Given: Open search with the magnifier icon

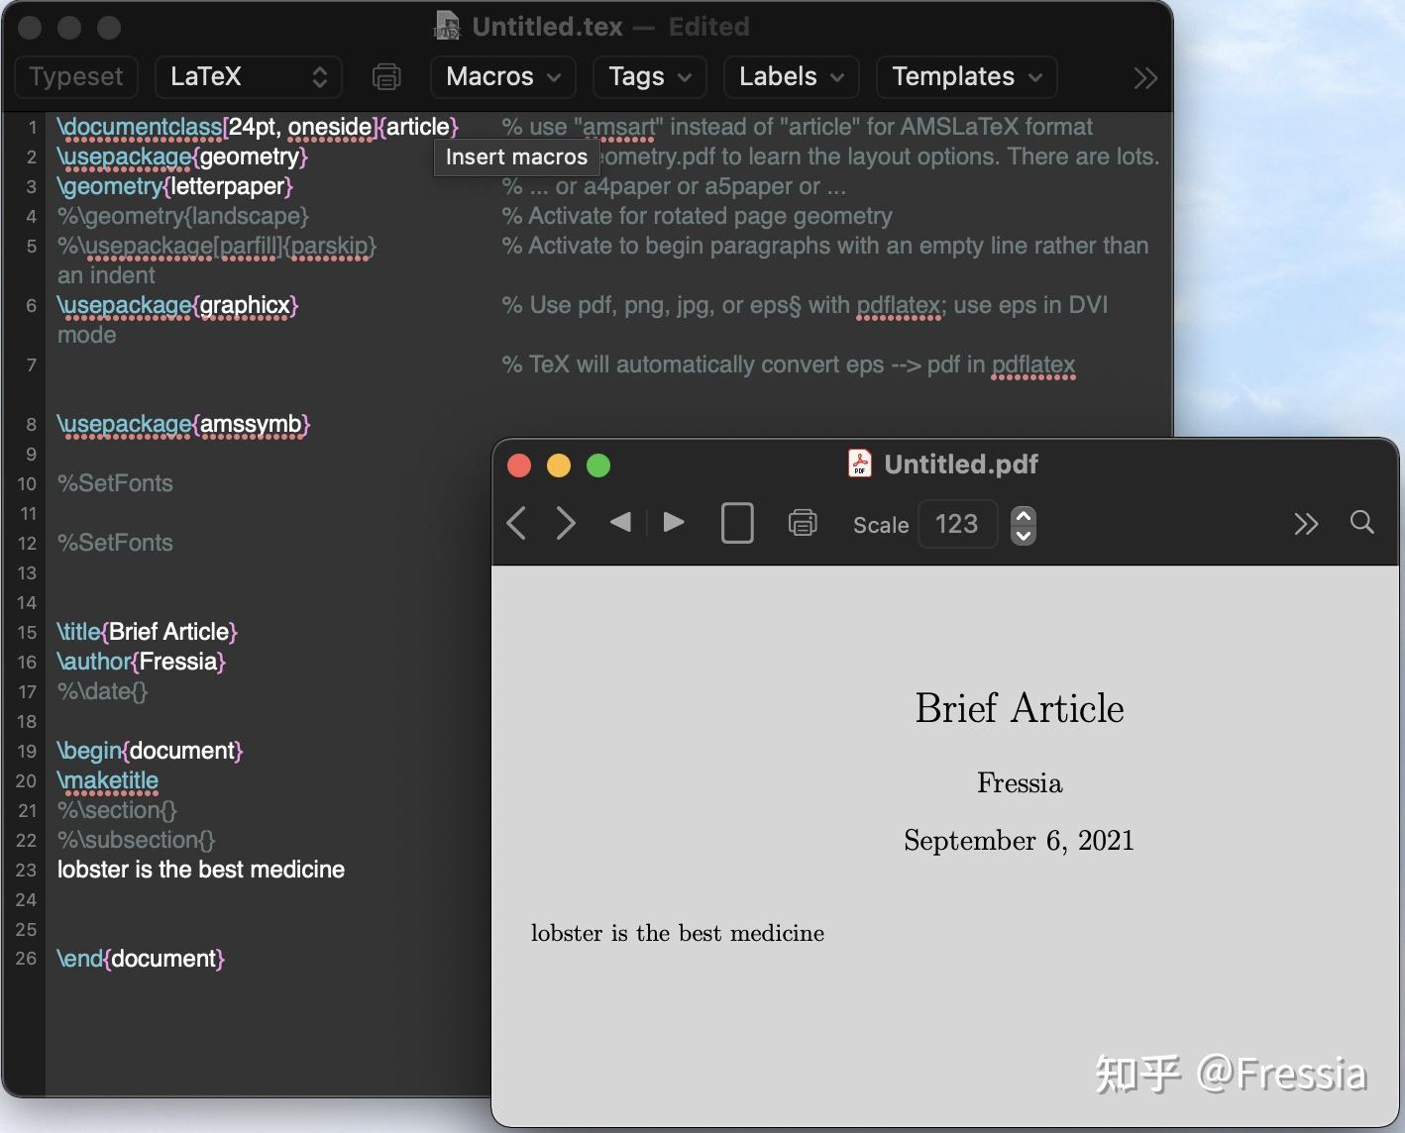Looking at the screenshot, I should point(1361,524).
